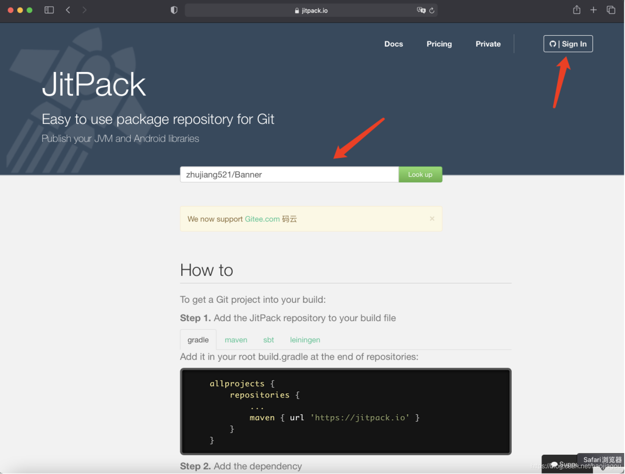
Task: Open the Private page
Action: coord(488,44)
